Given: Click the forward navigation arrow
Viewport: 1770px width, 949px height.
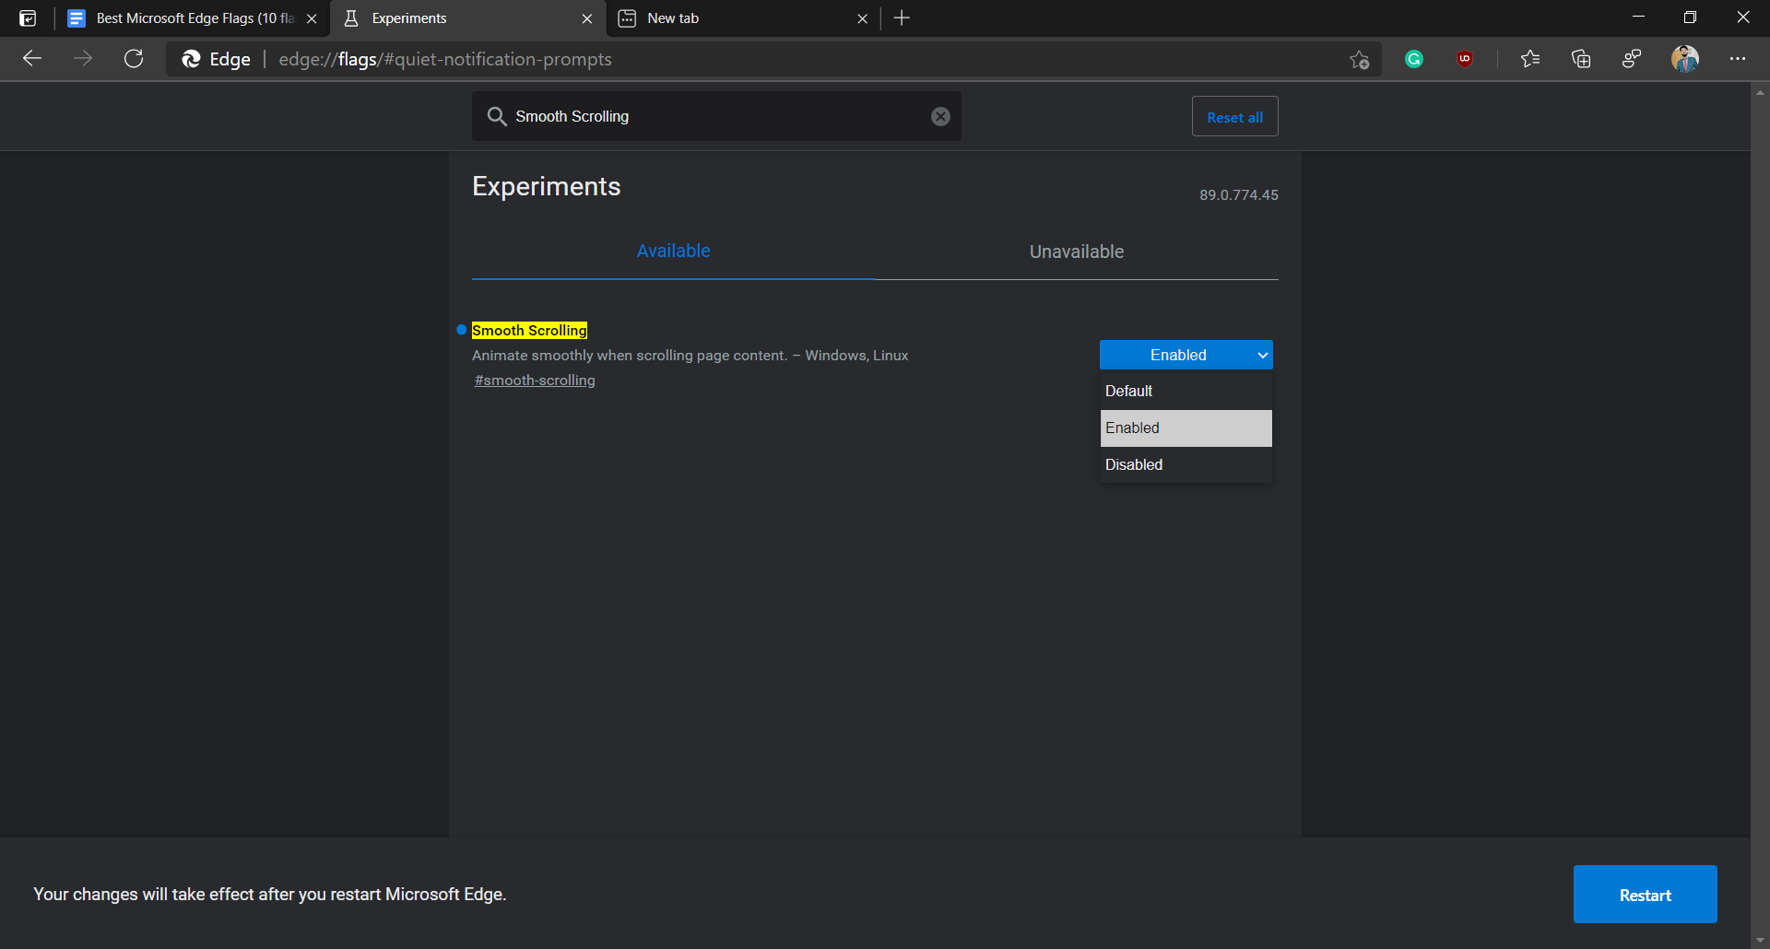Looking at the screenshot, I should point(83,58).
